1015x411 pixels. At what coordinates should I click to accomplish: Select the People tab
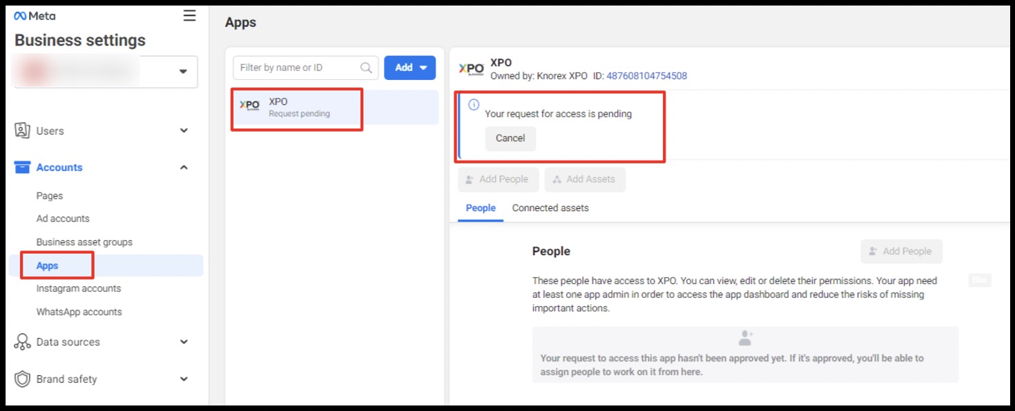(481, 208)
